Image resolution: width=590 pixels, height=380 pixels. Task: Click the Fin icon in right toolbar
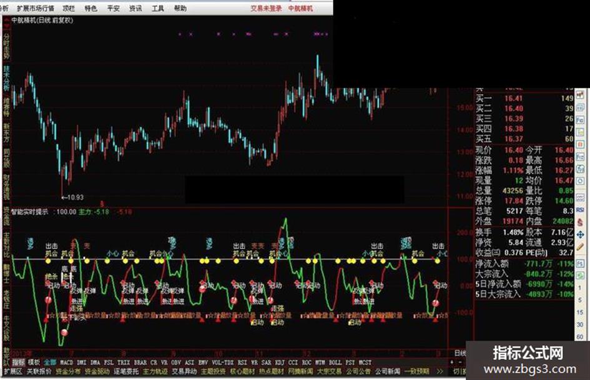point(580,120)
